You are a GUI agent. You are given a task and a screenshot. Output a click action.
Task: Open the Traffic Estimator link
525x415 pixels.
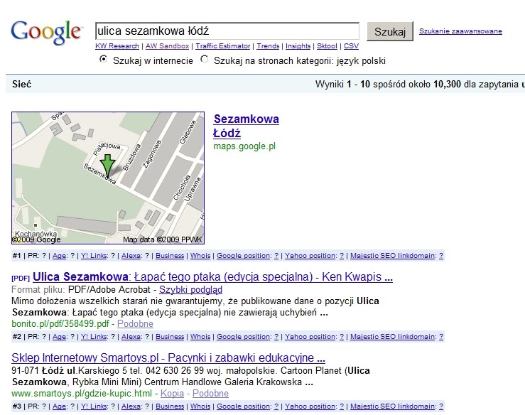222,46
